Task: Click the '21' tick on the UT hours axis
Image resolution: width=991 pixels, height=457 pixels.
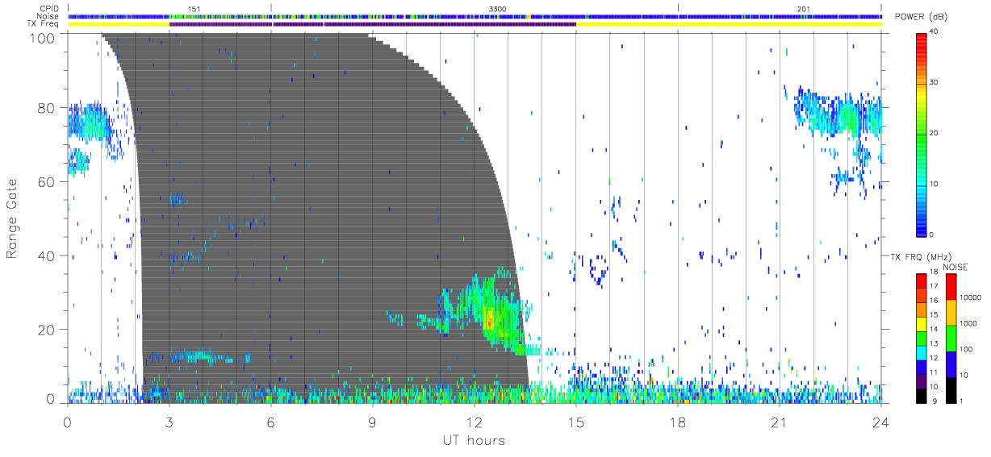Action: (780, 421)
